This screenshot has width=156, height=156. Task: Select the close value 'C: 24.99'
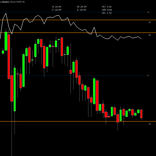[56, 10]
